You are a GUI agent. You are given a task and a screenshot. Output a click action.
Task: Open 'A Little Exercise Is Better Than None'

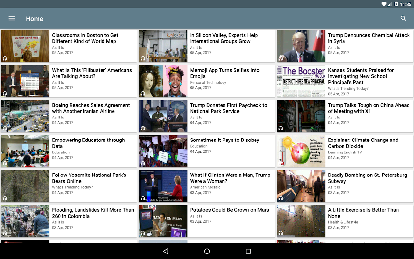(363, 213)
